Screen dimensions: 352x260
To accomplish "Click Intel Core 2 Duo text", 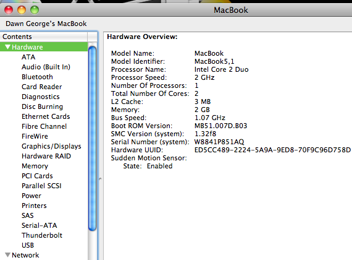I will (221, 69).
